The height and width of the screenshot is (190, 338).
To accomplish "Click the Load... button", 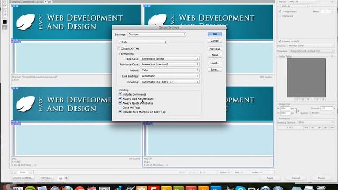I will click(215, 63).
